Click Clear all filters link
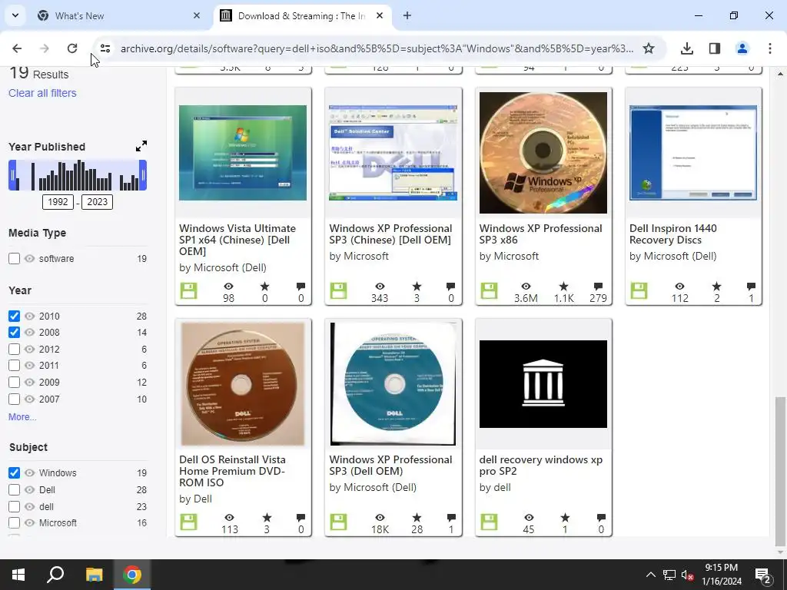This screenshot has width=787, height=590. 43,93
